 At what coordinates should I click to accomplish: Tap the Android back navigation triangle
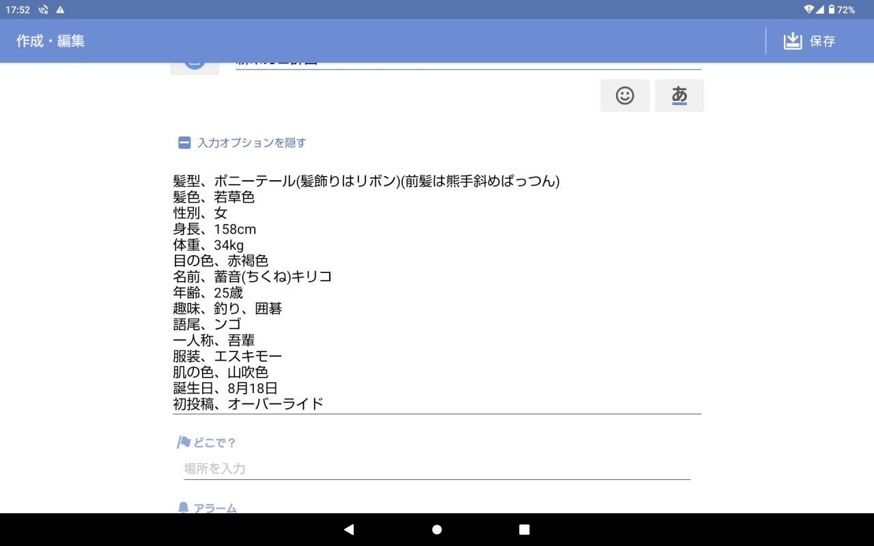click(349, 530)
